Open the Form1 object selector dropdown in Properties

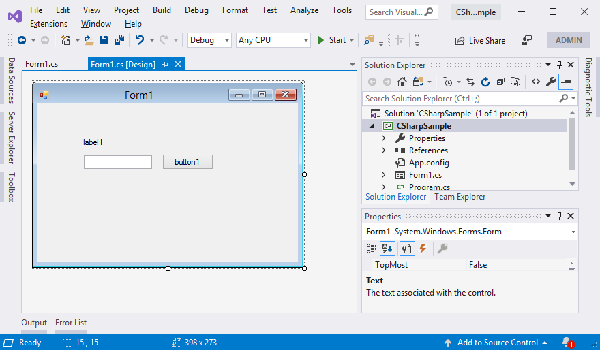pyautogui.click(x=573, y=232)
